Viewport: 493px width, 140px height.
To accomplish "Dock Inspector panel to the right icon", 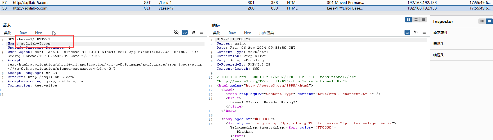I will pos(489,21).
